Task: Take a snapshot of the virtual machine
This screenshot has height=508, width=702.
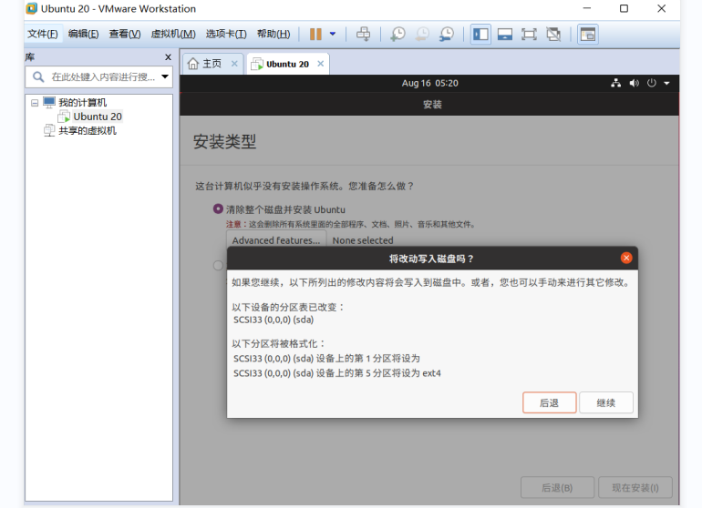Action: (x=397, y=34)
